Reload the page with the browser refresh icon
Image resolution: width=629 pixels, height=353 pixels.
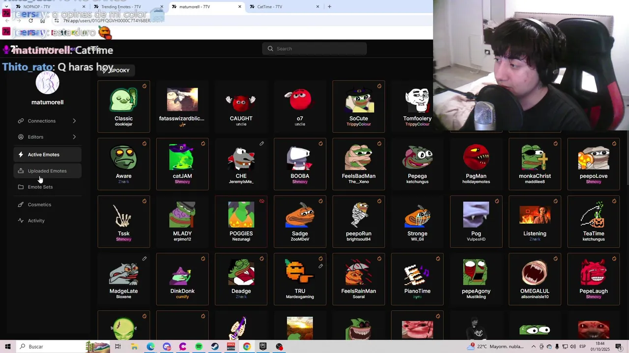30,21
